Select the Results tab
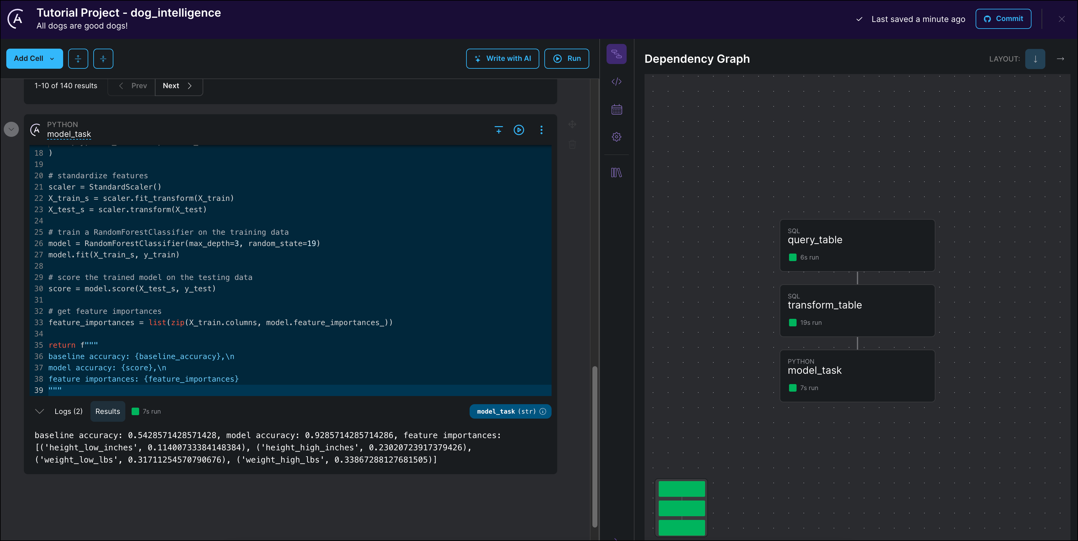 click(x=107, y=411)
